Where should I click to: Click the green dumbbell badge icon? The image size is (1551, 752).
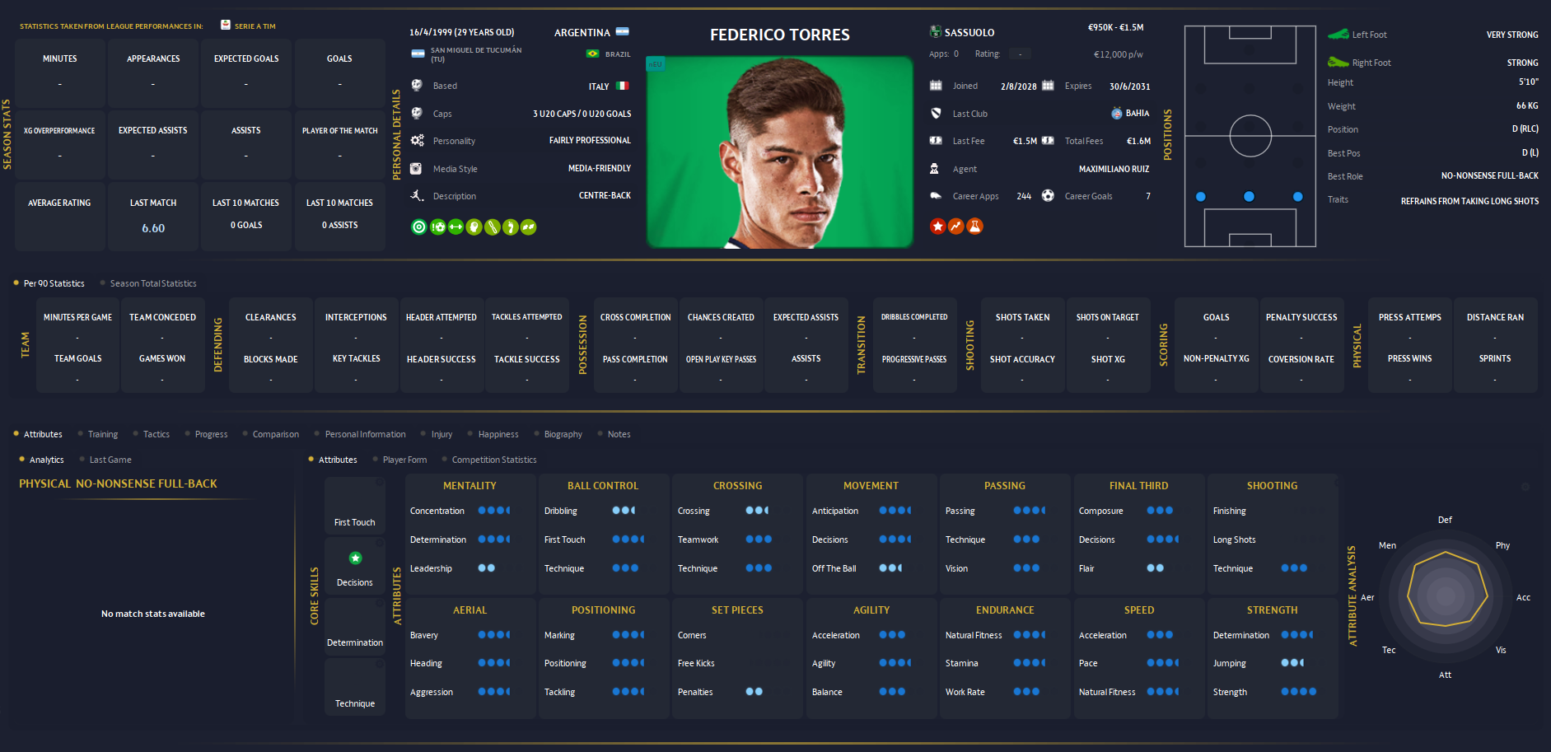(455, 227)
